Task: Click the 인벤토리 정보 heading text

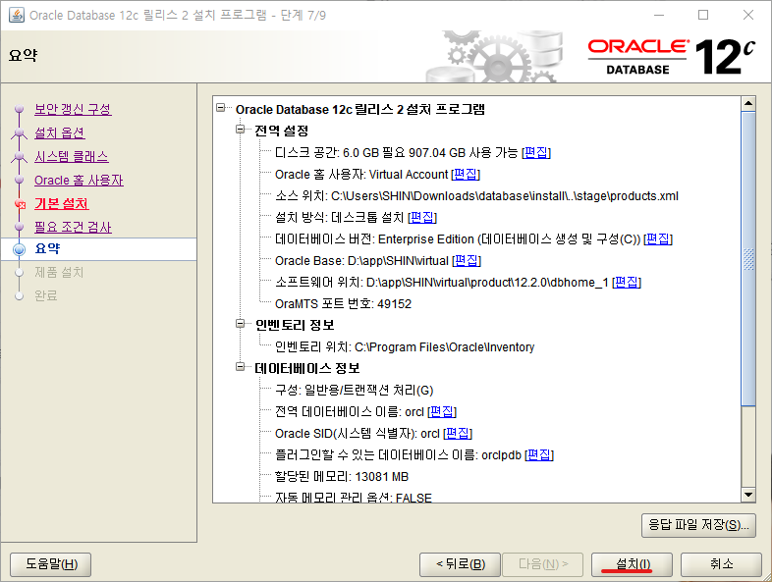Action: pyautogui.click(x=295, y=325)
